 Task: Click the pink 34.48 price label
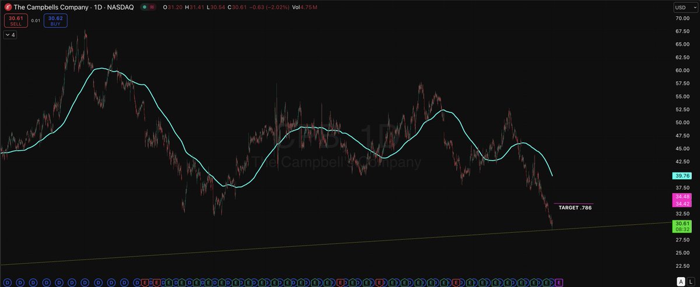click(682, 197)
